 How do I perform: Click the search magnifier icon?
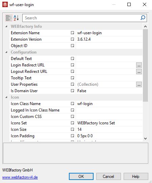[143, 18]
